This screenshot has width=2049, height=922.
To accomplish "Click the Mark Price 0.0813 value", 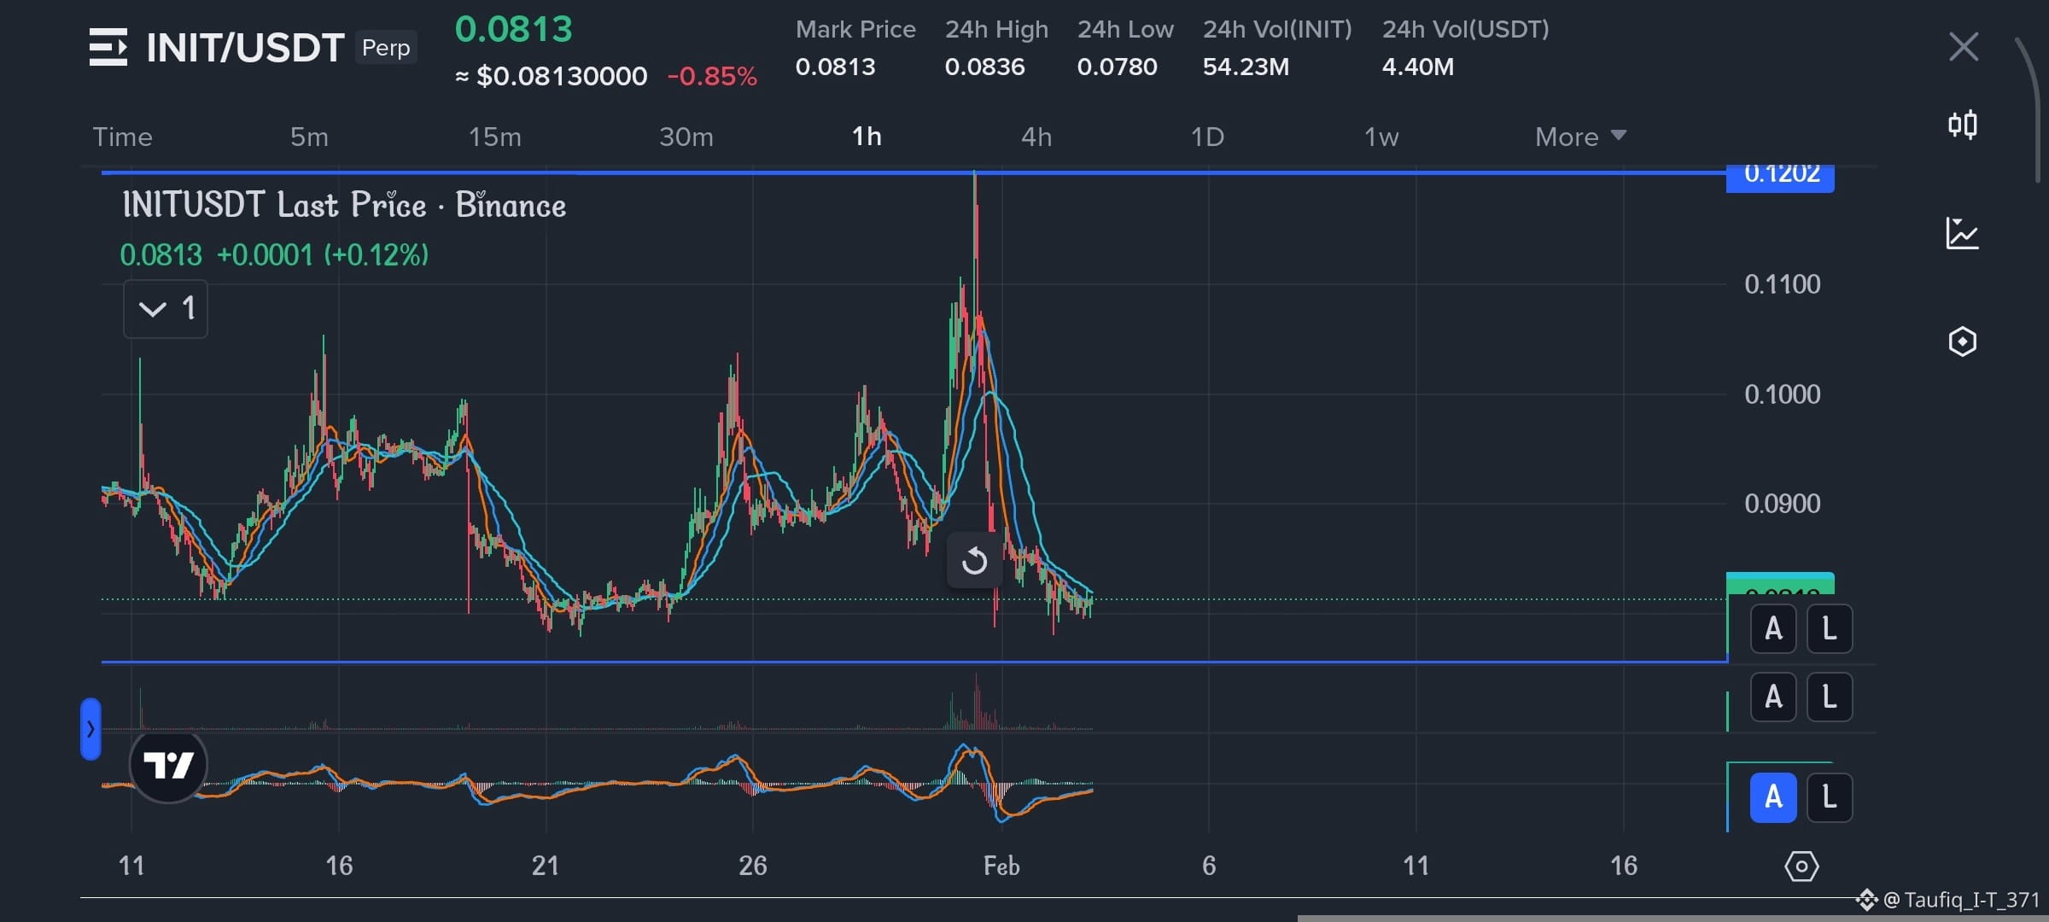I will pyautogui.click(x=835, y=67).
